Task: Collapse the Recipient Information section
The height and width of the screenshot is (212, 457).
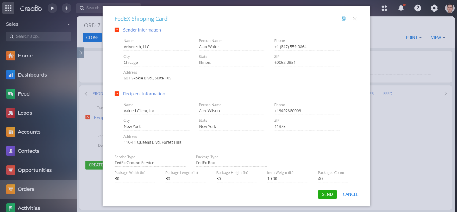Action: click(117, 94)
